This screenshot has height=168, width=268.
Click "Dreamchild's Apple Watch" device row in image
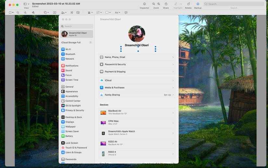137,133
